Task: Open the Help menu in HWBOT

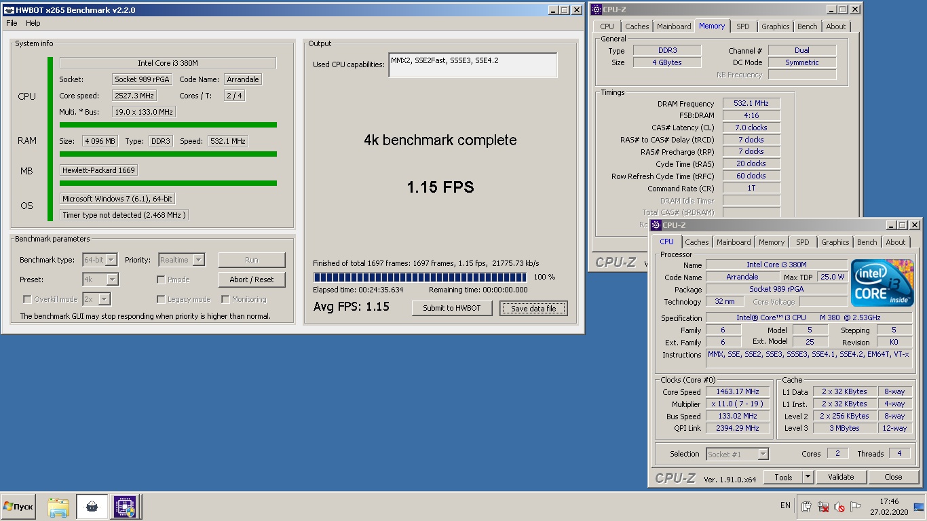Action: tap(33, 23)
